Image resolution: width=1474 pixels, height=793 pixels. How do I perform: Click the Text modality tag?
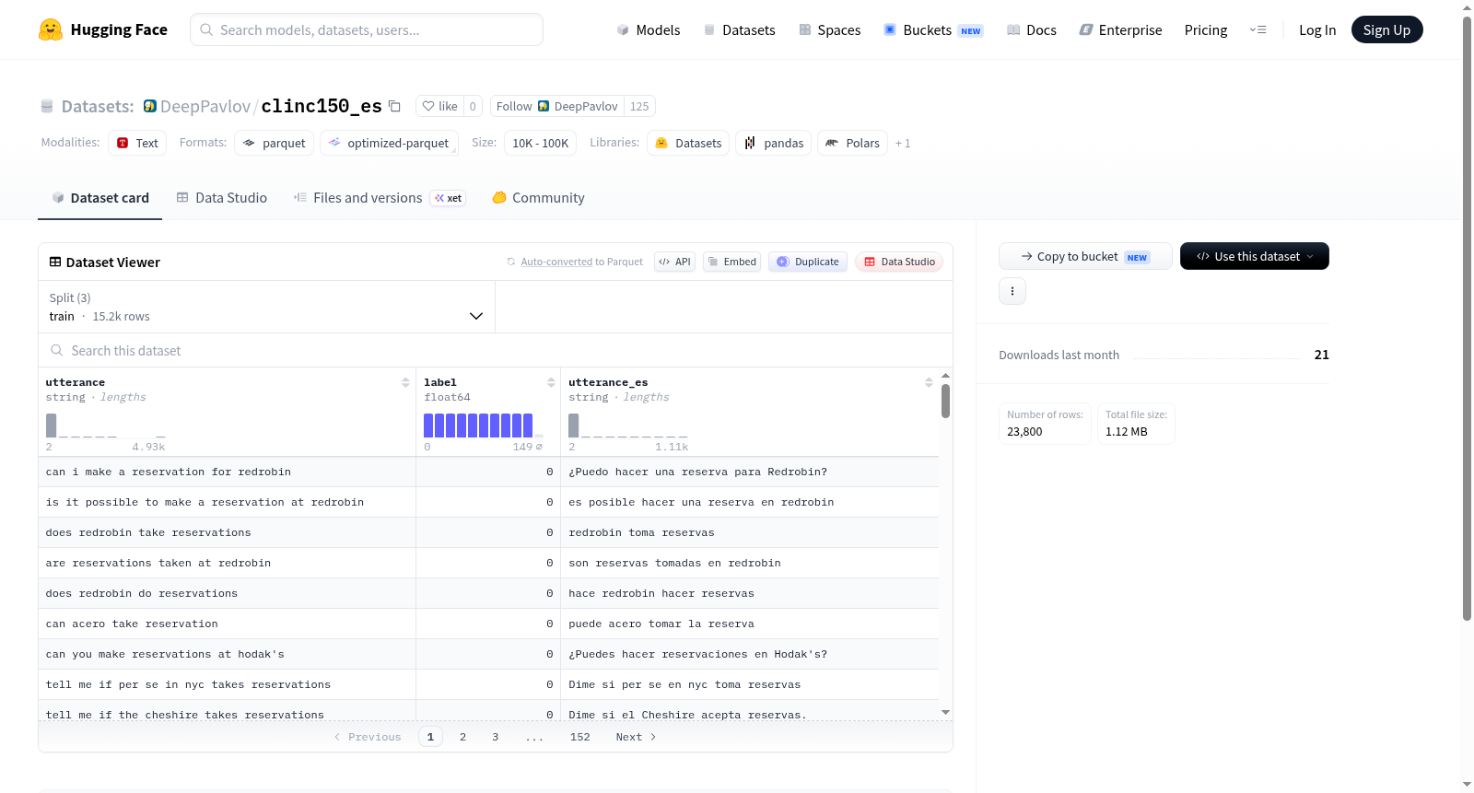[137, 143]
